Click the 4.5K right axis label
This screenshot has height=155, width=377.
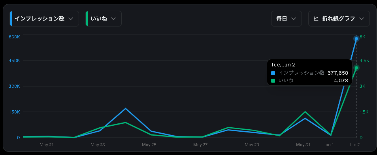[x=364, y=60]
